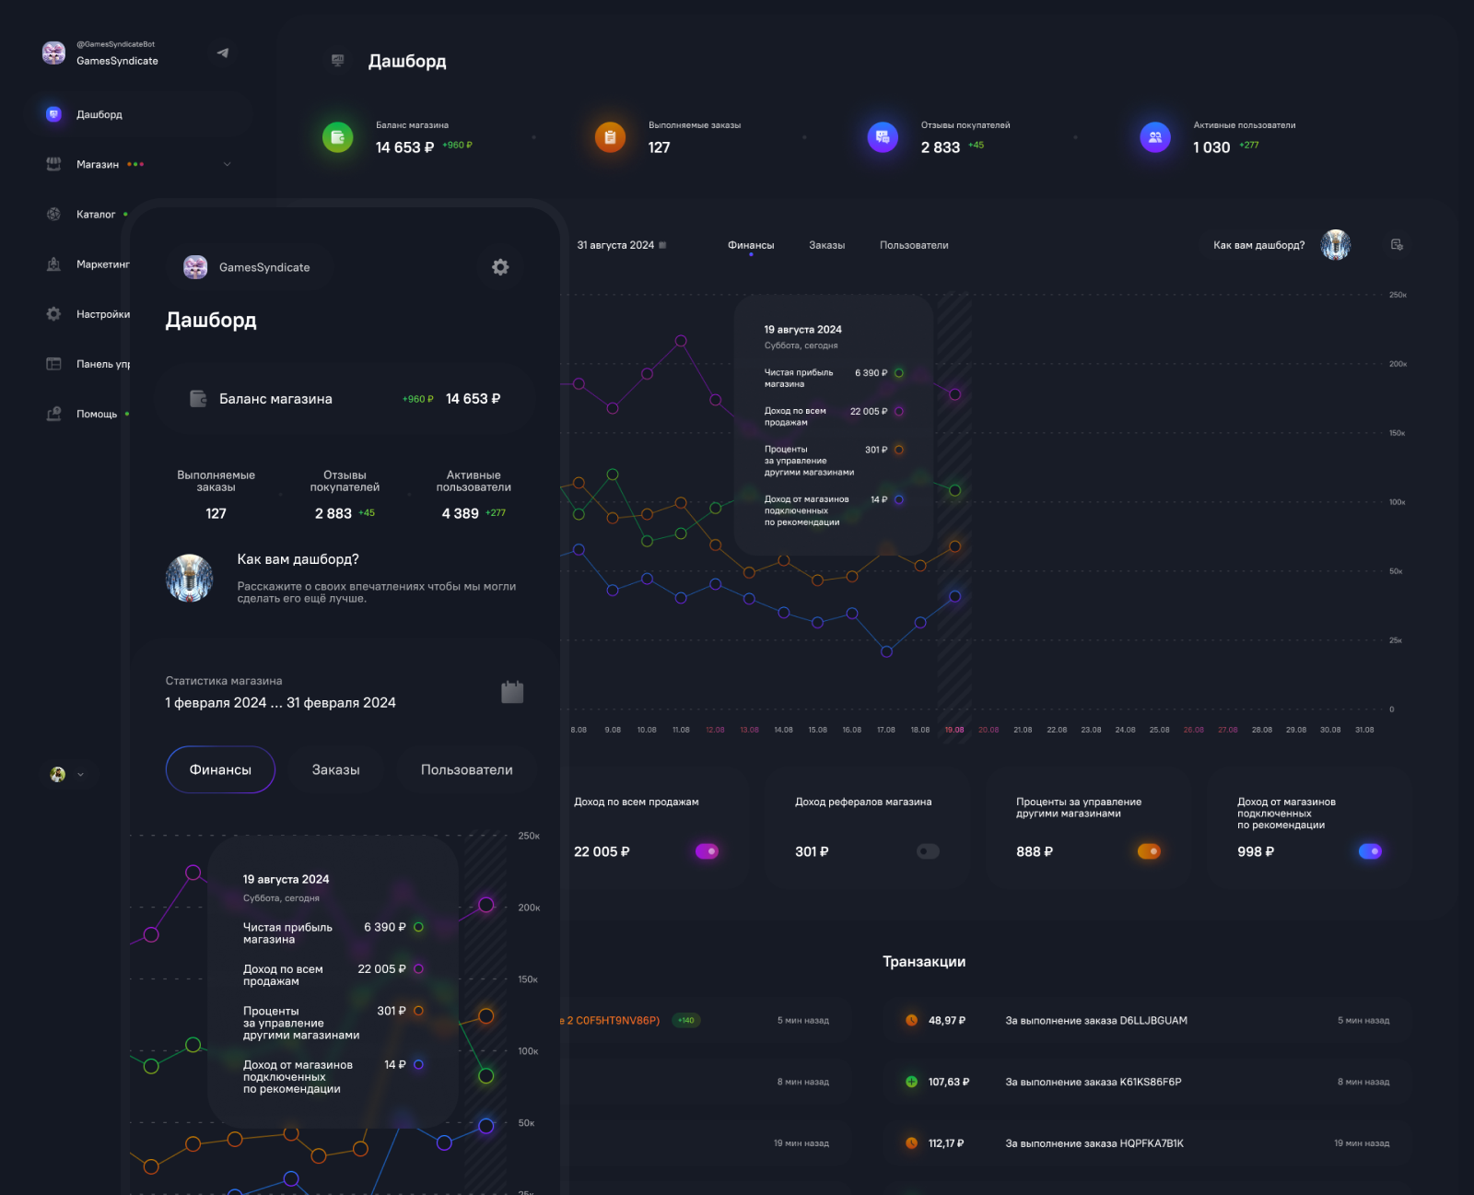1474x1195 pixels.
Task: Enable Доход рефералов магазина switch
Action: [x=928, y=851]
